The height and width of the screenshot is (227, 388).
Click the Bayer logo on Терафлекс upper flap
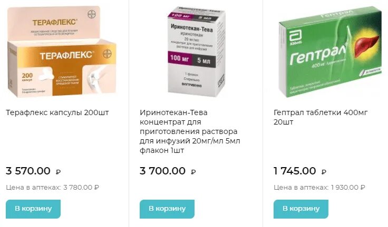pyautogui.click(x=92, y=15)
